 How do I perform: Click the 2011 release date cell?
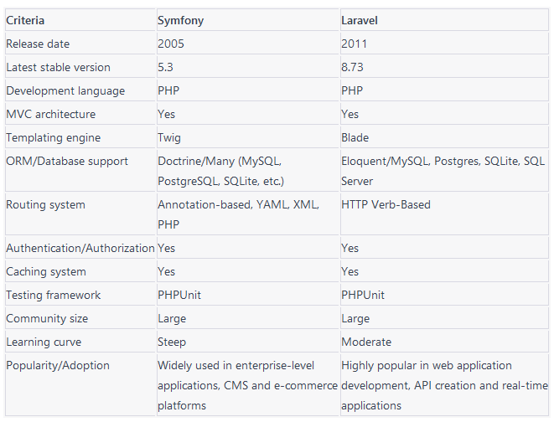pos(444,44)
